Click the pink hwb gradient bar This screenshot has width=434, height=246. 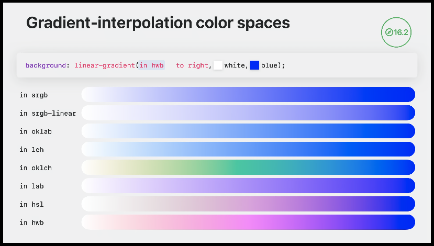[x=248, y=222]
